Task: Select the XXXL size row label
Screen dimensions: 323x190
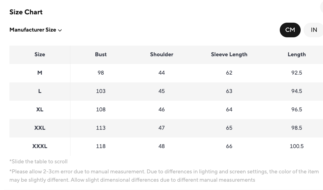Action: (x=40, y=146)
